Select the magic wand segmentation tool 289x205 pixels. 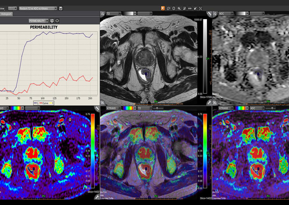(179, 8)
